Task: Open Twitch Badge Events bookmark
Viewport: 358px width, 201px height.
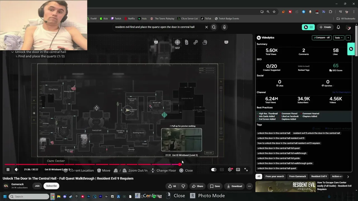Action: coord(227,19)
